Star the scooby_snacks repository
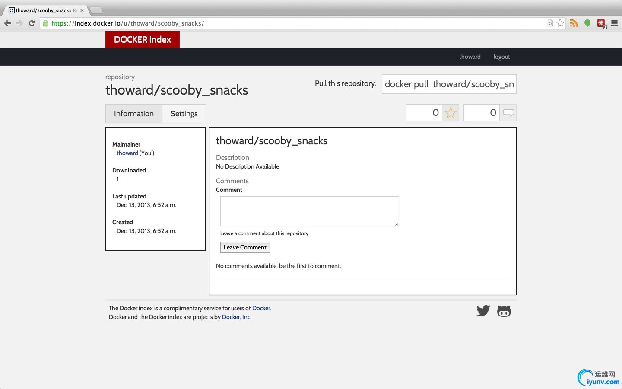The height and width of the screenshot is (389, 622). click(x=451, y=113)
